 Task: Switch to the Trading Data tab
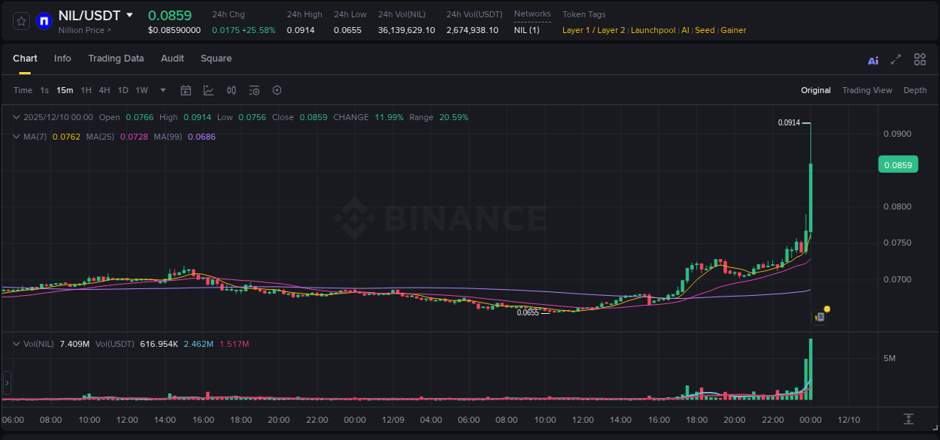click(116, 58)
